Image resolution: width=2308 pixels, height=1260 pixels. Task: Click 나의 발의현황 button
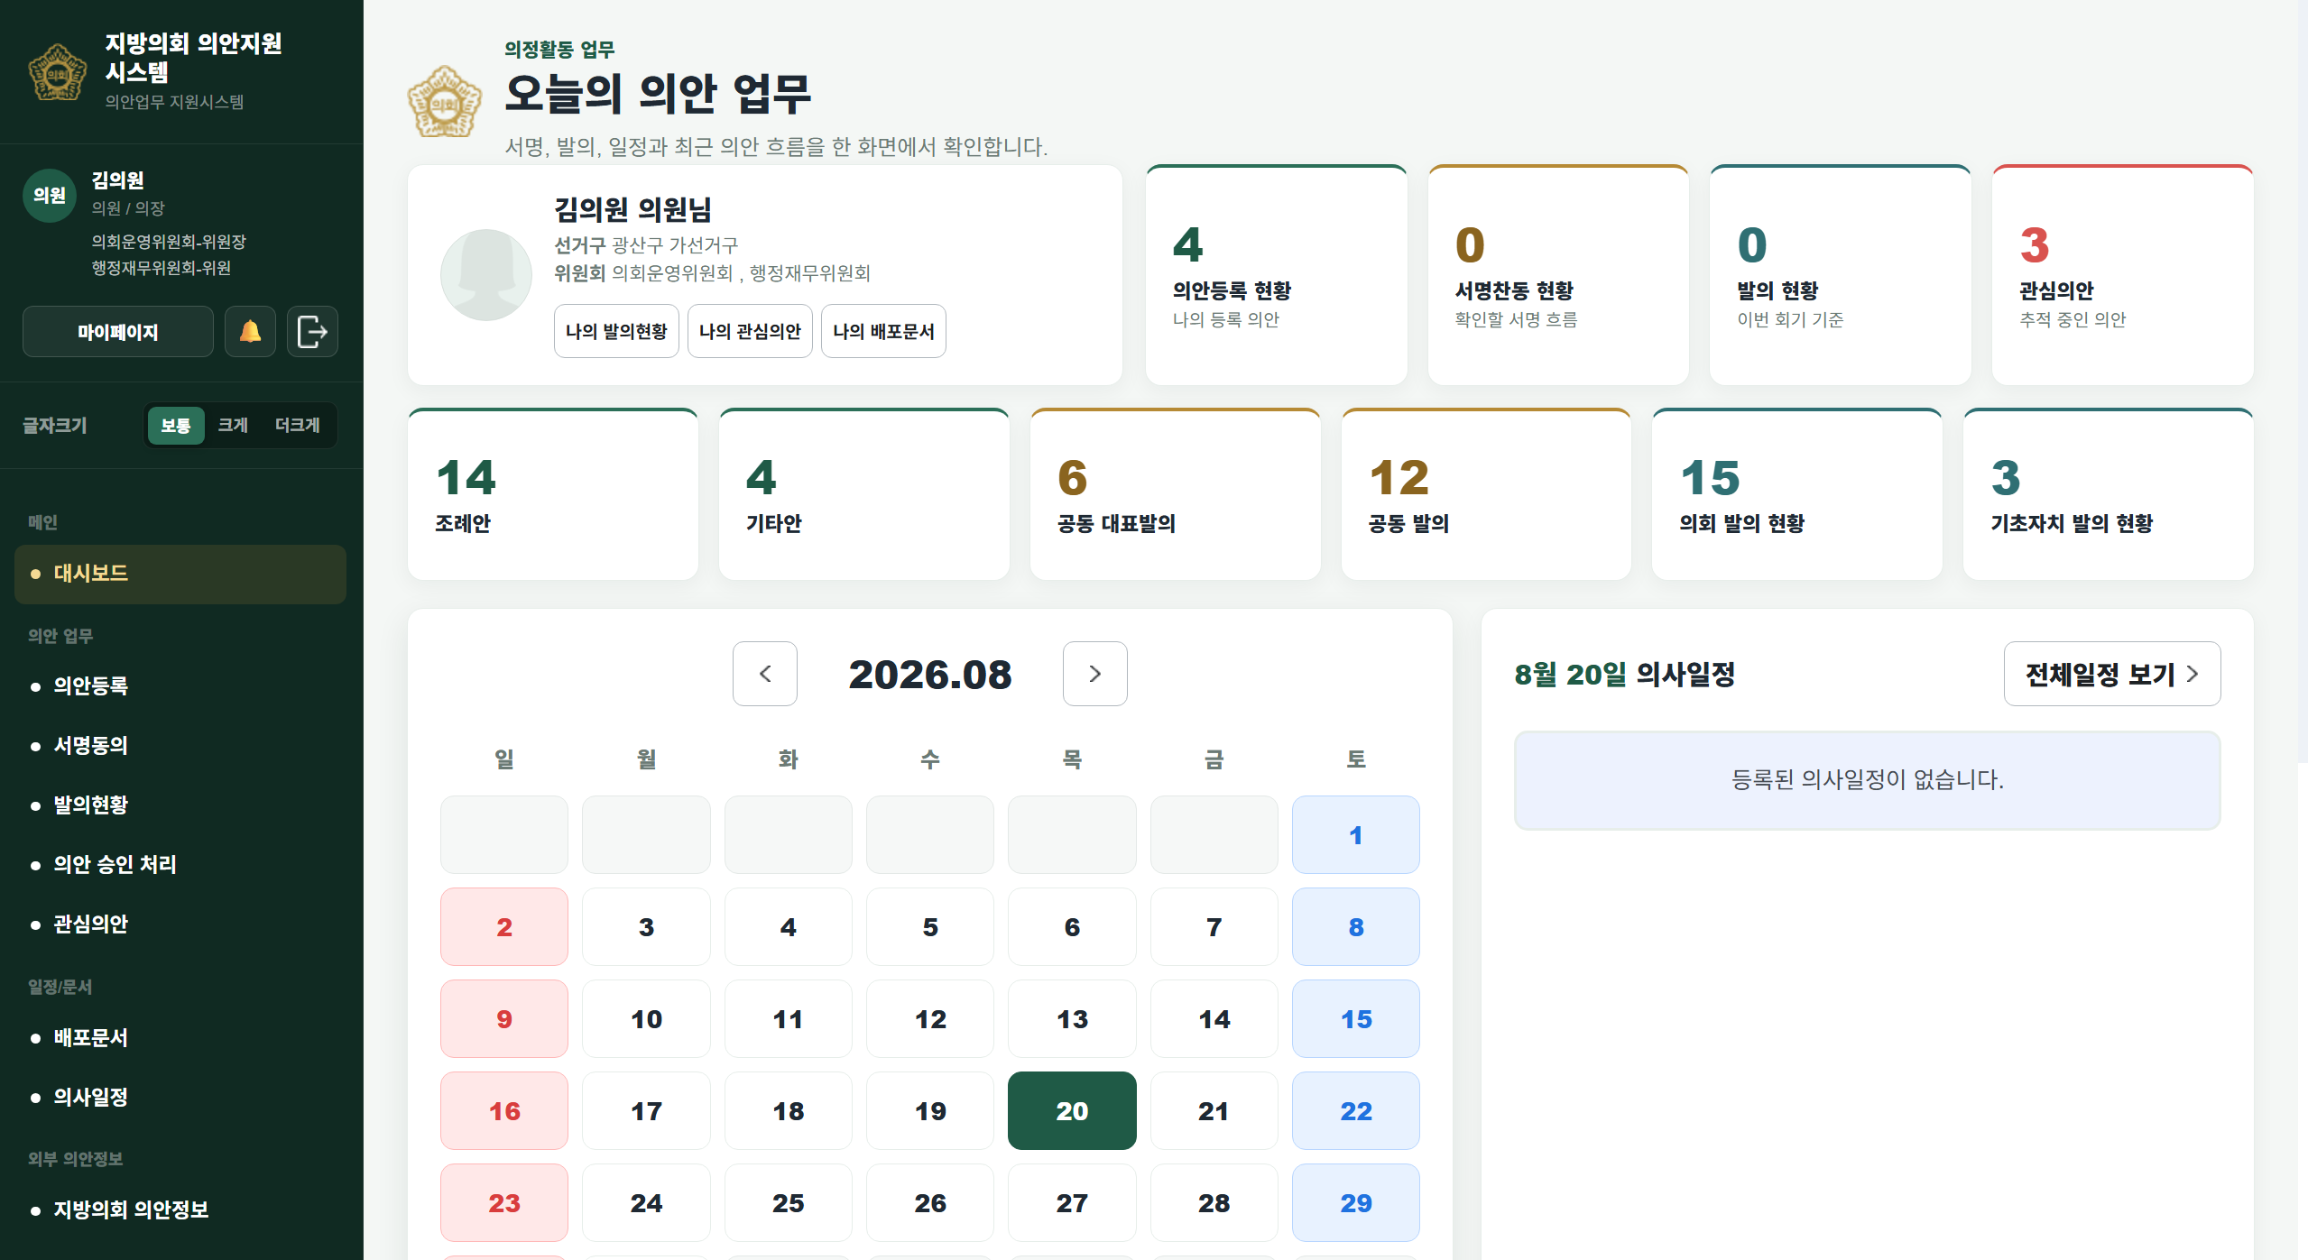click(x=616, y=331)
